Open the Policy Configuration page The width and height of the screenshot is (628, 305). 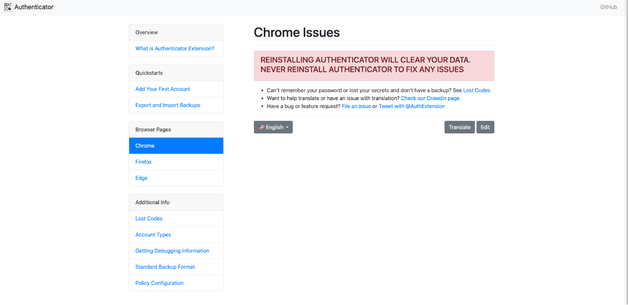click(x=159, y=283)
